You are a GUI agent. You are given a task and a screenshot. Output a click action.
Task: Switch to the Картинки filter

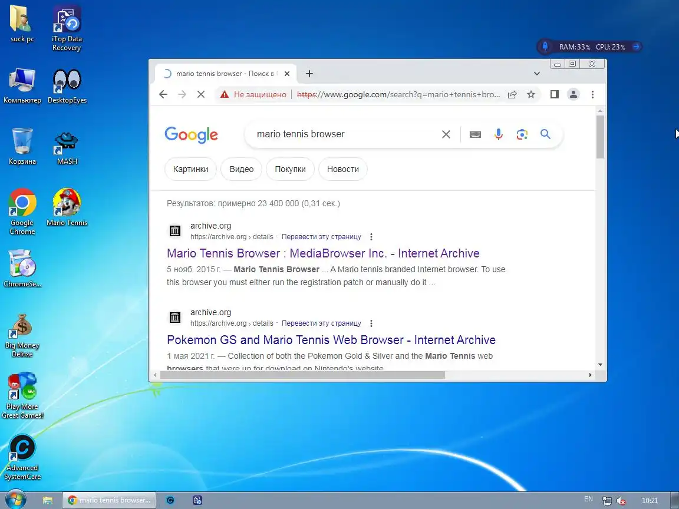point(190,169)
